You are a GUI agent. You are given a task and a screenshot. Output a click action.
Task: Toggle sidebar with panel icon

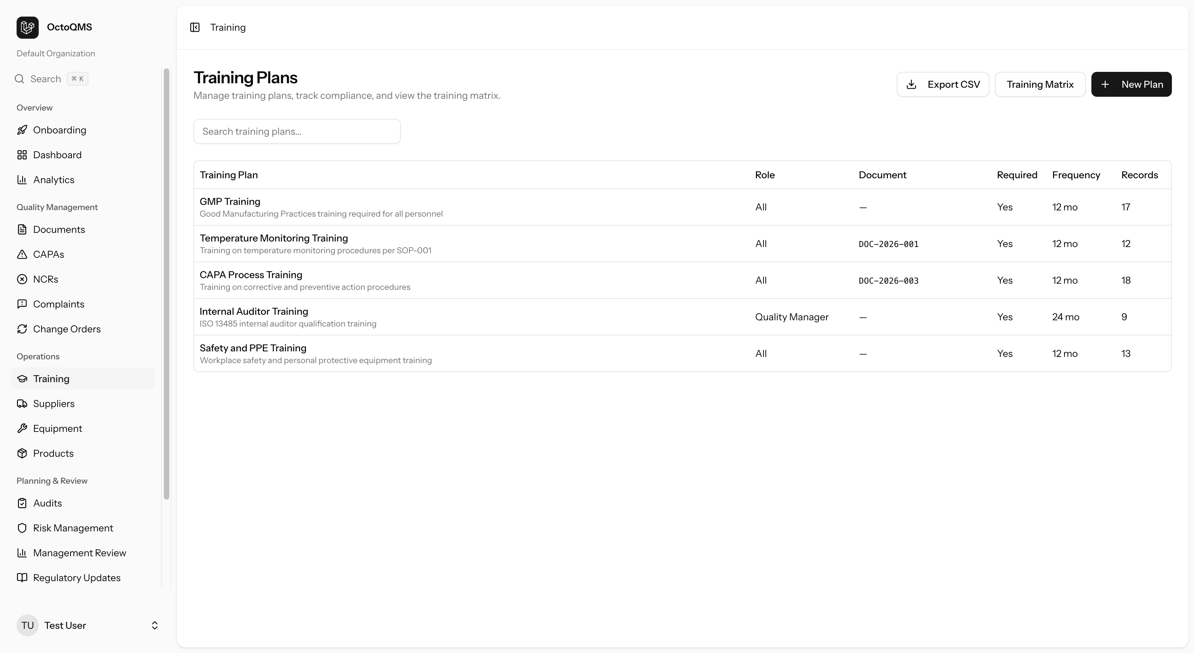(195, 27)
